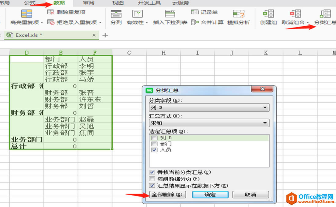Select the cell containing 张宇
The width and height of the screenshot is (336, 207).
pyautogui.click(x=95, y=73)
